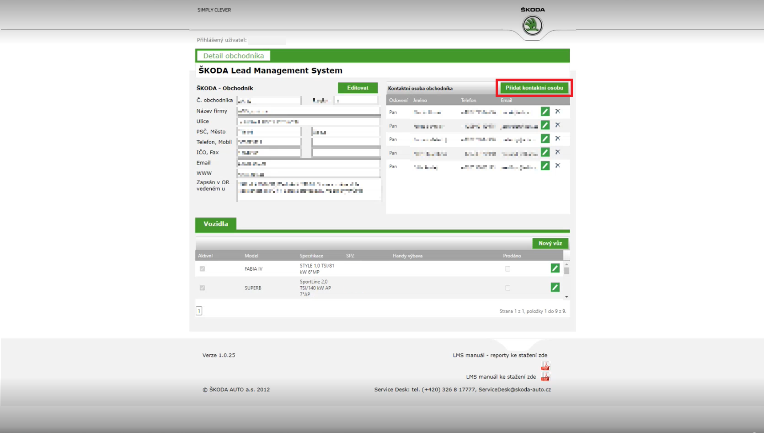The image size is (764, 433).
Task: Click the Název firmy input field
Action: [309, 111]
